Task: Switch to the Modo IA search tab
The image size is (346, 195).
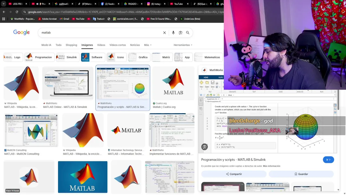Action: coord(46,45)
